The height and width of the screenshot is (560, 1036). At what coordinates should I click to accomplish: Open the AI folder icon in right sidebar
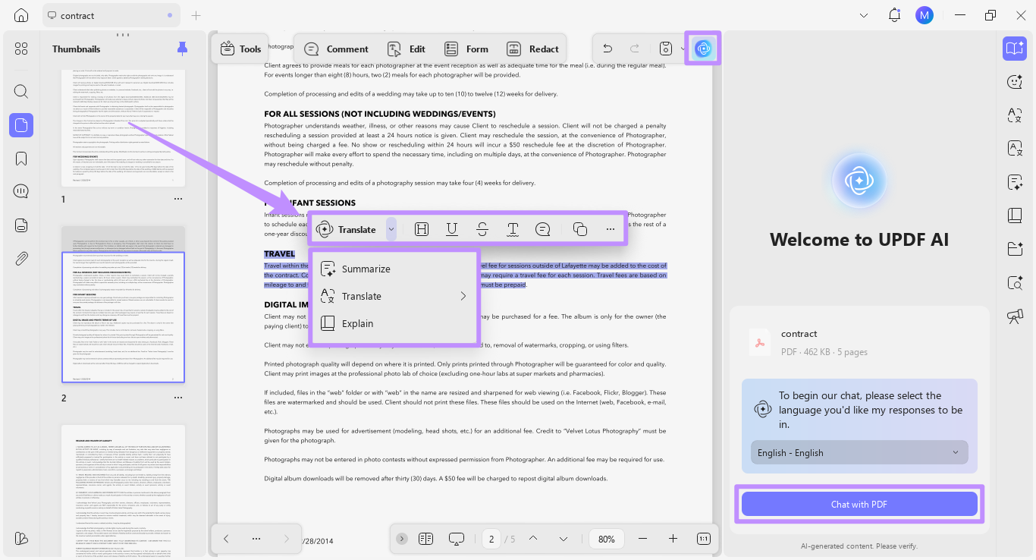(1015, 249)
